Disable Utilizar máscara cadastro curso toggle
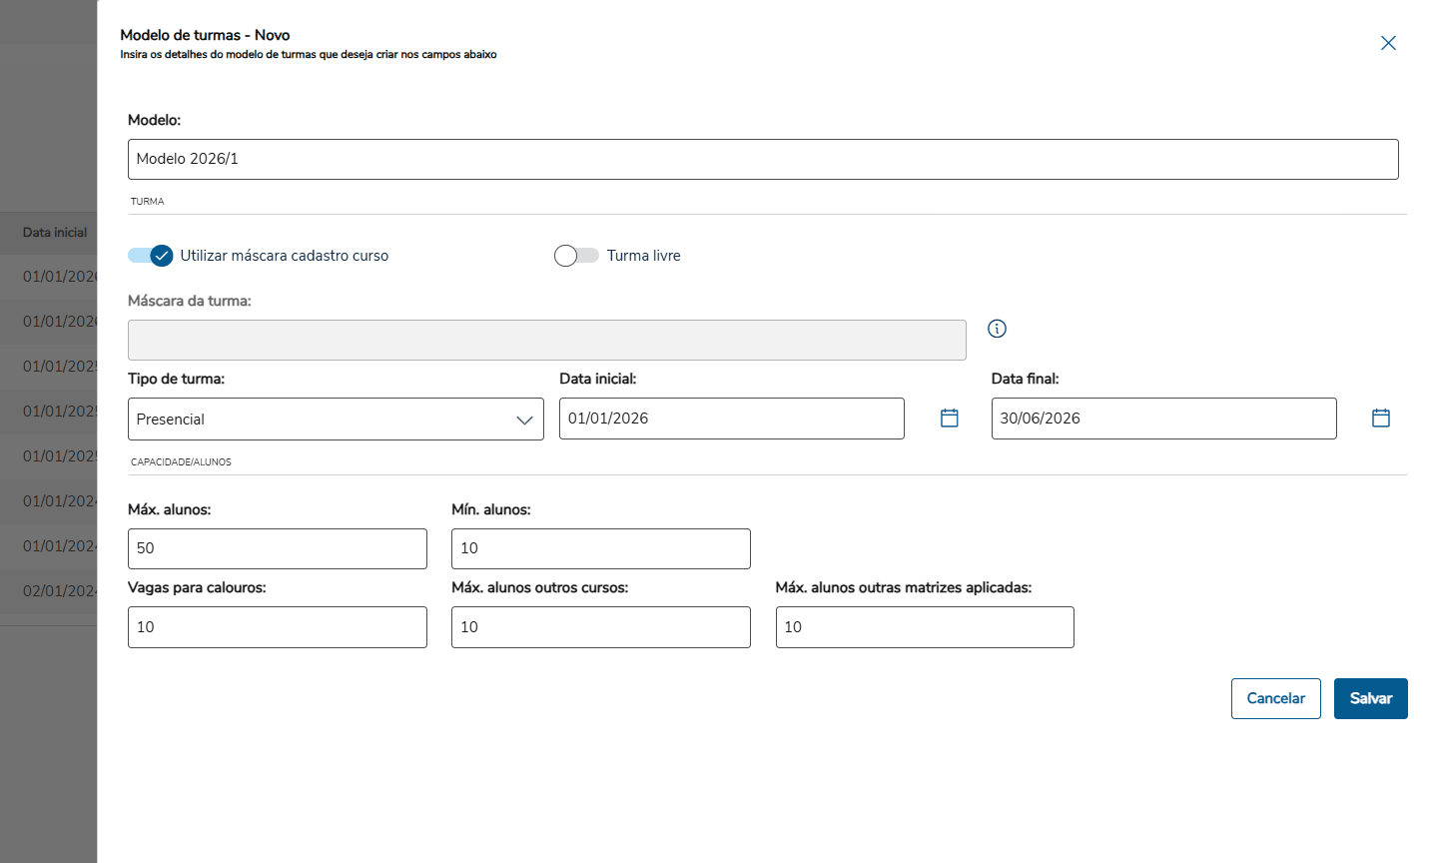Image resolution: width=1431 pixels, height=863 pixels. click(151, 256)
